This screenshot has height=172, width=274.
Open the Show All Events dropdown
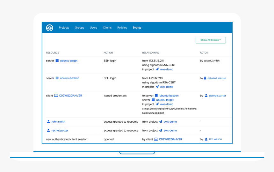(x=211, y=40)
